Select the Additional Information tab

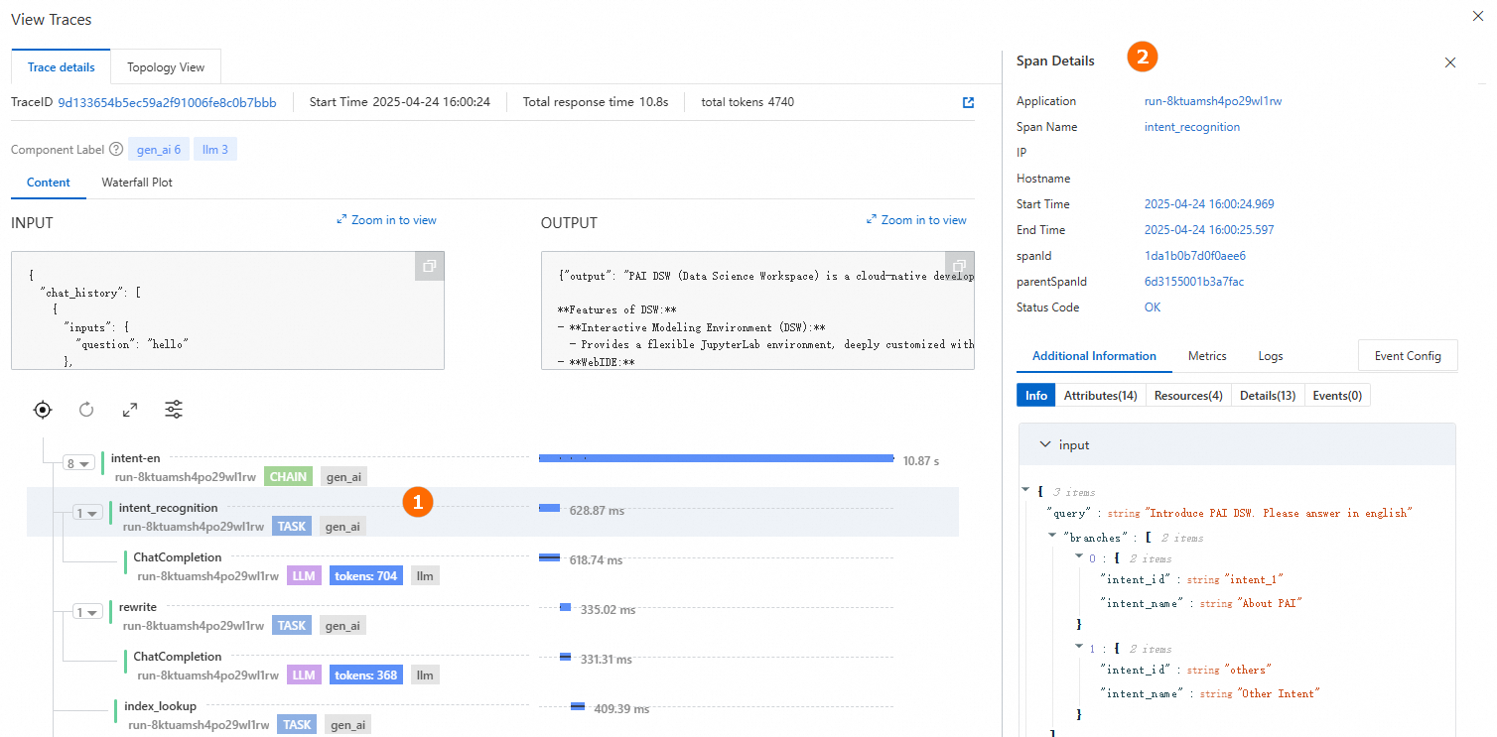(1094, 356)
